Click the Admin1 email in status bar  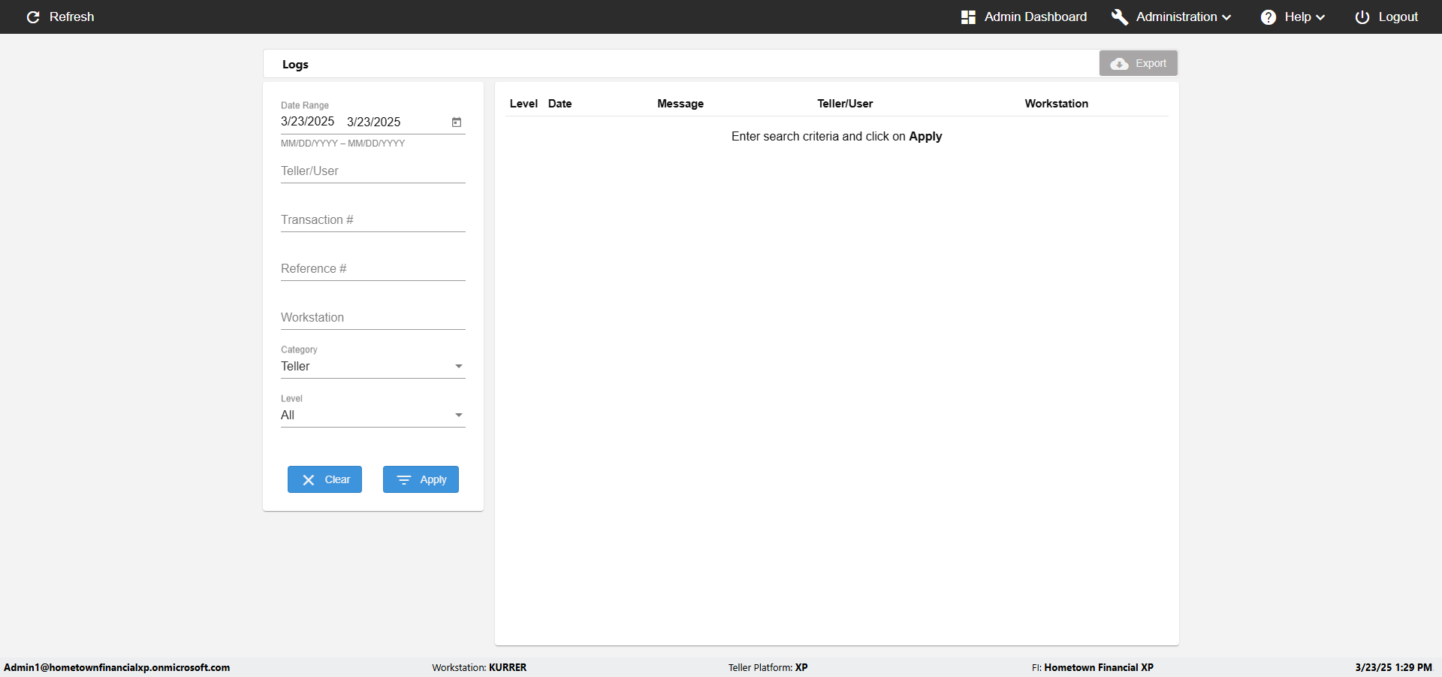[117, 667]
